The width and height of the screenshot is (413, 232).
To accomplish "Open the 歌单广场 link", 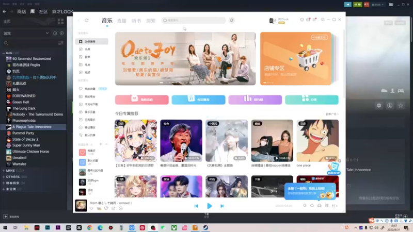I will pyautogui.click(x=332, y=114).
